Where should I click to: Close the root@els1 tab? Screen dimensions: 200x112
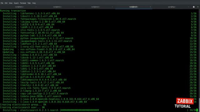point(74,7)
